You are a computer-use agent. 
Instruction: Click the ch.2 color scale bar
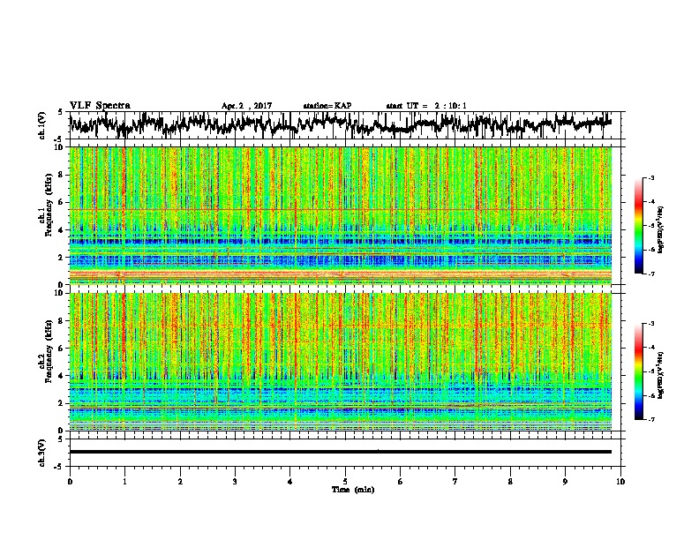[638, 371]
